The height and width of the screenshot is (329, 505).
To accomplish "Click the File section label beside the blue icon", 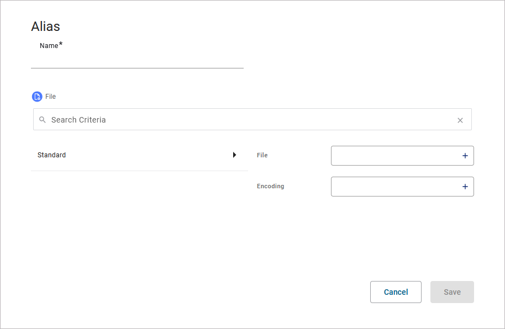I will pos(51,97).
